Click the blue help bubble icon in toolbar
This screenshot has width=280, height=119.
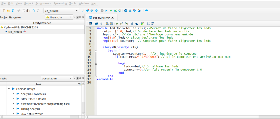pos(146,11)
